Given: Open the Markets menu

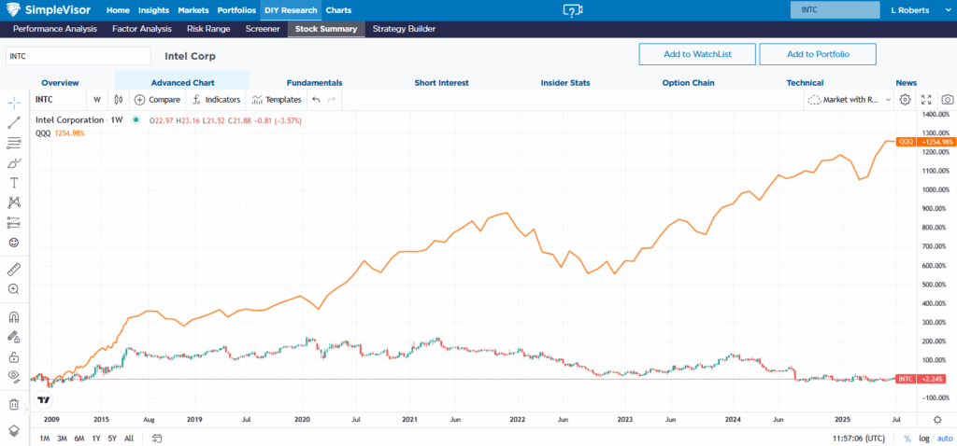Looking at the screenshot, I should [193, 10].
